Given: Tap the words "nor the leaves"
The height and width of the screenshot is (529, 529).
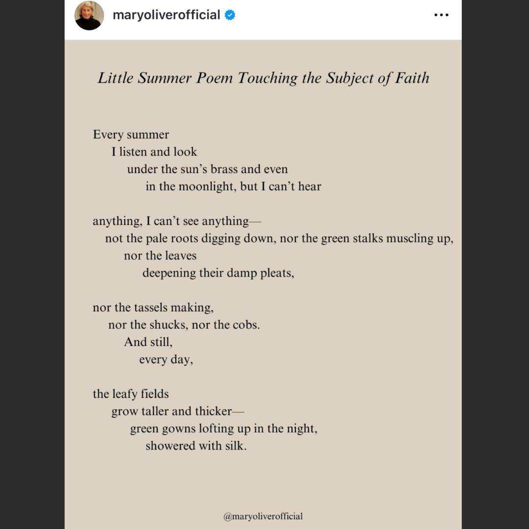Looking at the screenshot, I should tap(160, 256).
